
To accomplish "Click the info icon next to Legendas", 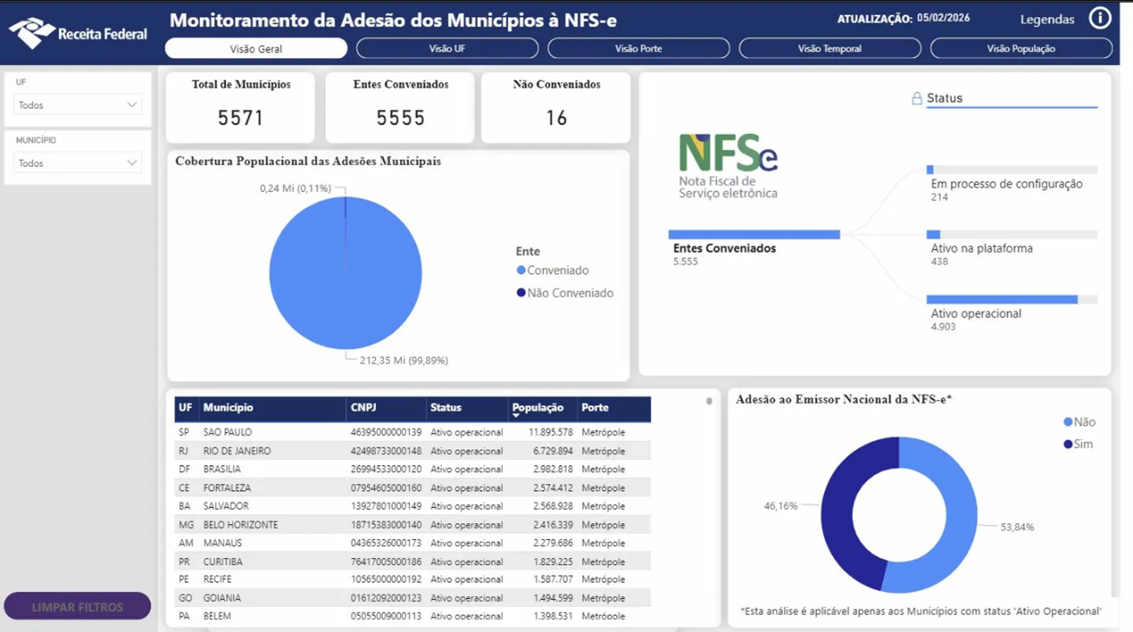I will [x=1100, y=18].
